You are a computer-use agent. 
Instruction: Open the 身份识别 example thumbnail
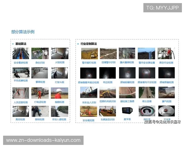coord(40,53)
